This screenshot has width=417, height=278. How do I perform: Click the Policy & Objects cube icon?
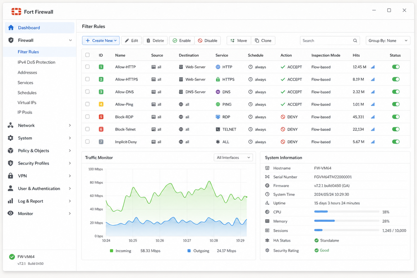10,151
